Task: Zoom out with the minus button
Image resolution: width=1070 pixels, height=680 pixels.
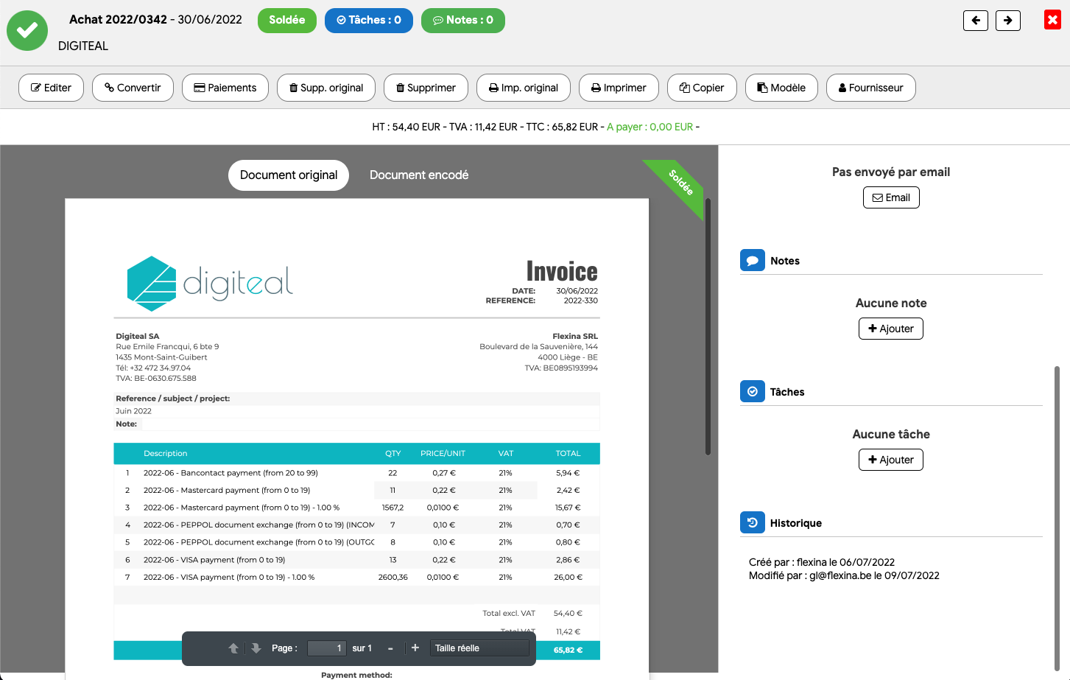Action: click(x=390, y=648)
